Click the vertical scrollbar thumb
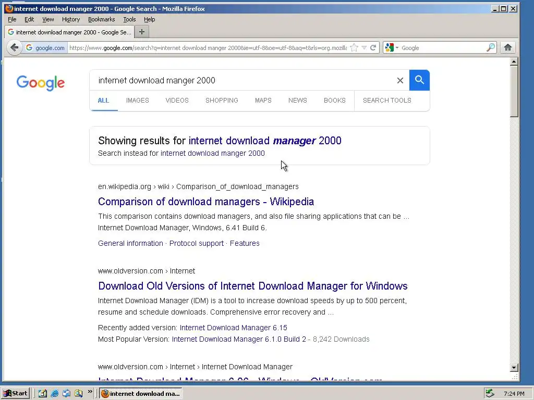 514,92
